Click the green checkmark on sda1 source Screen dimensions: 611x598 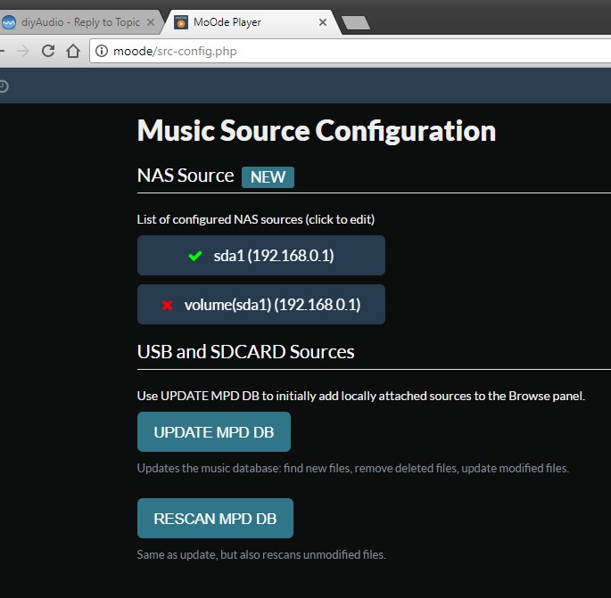[195, 256]
